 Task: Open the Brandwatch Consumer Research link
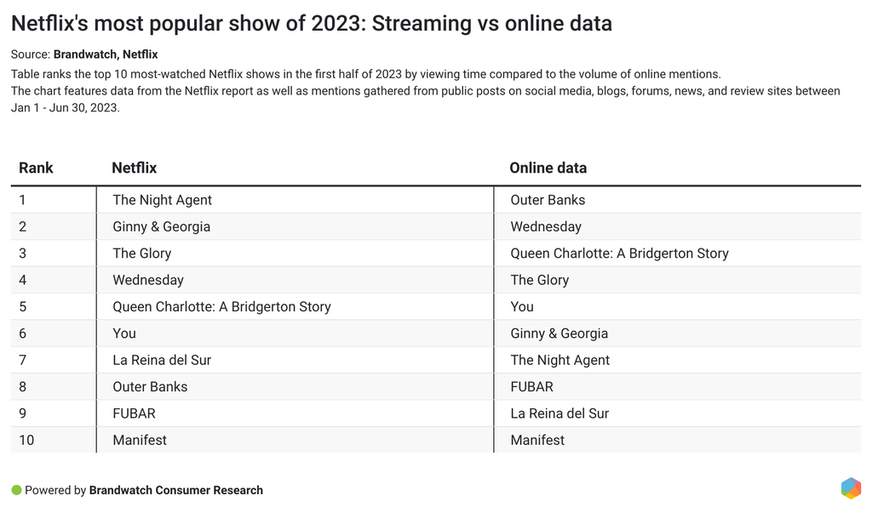[x=175, y=490]
